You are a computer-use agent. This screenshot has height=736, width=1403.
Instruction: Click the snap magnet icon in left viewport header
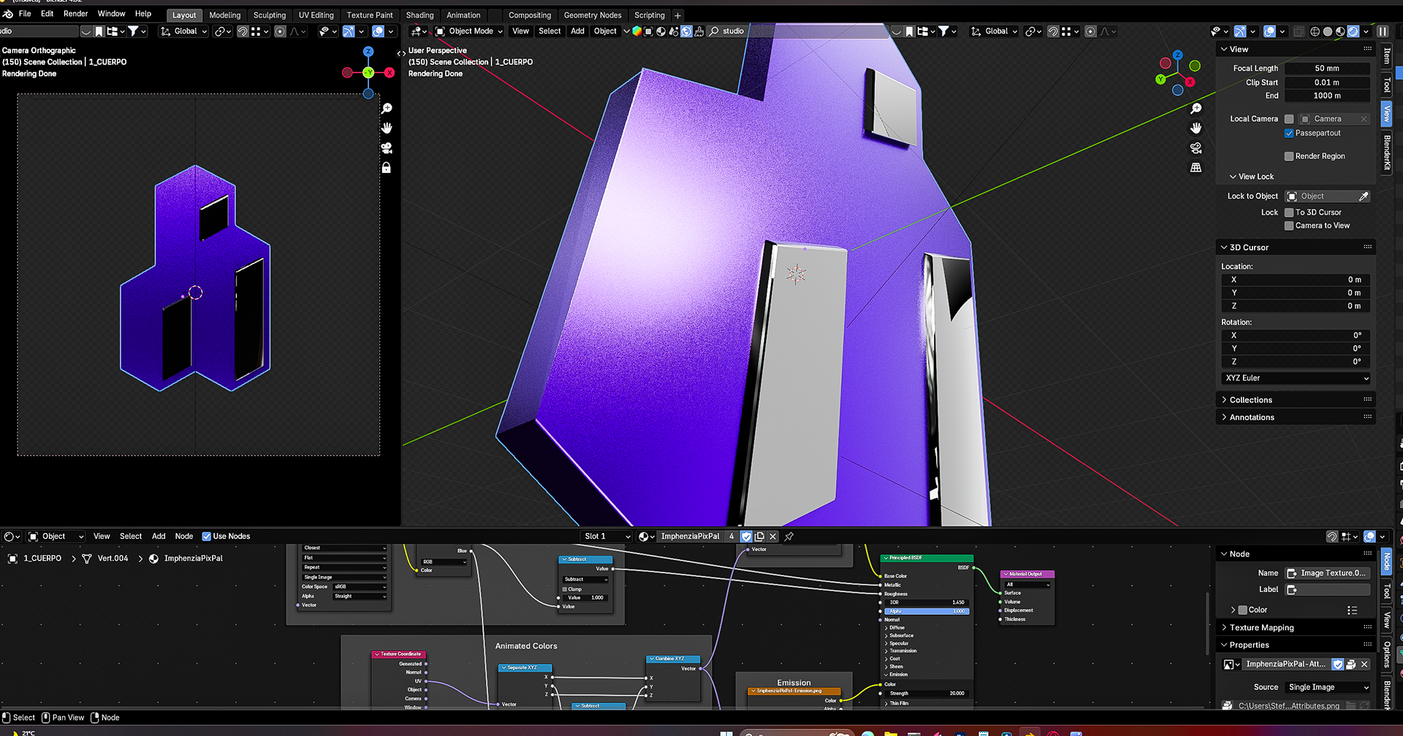click(x=242, y=31)
